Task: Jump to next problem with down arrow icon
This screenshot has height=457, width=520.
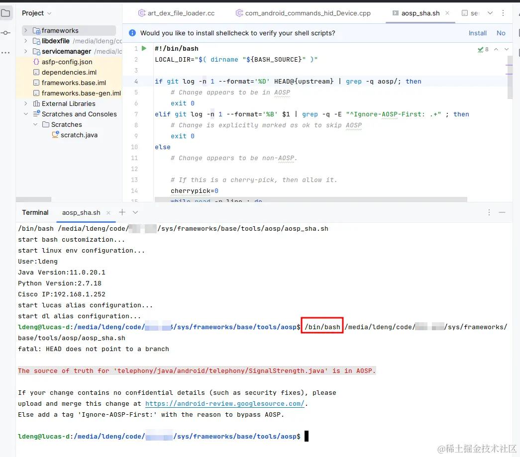Action: pos(507,49)
